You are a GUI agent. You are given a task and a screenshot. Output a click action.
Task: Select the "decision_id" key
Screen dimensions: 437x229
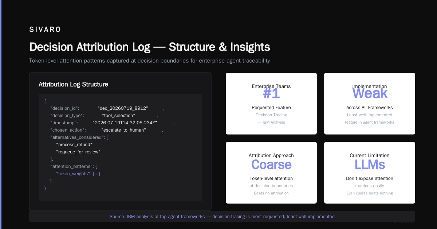tap(65, 108)
